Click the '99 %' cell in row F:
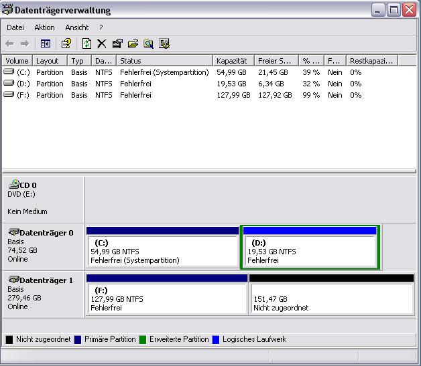Screen dimensions: 421x366 311,95
